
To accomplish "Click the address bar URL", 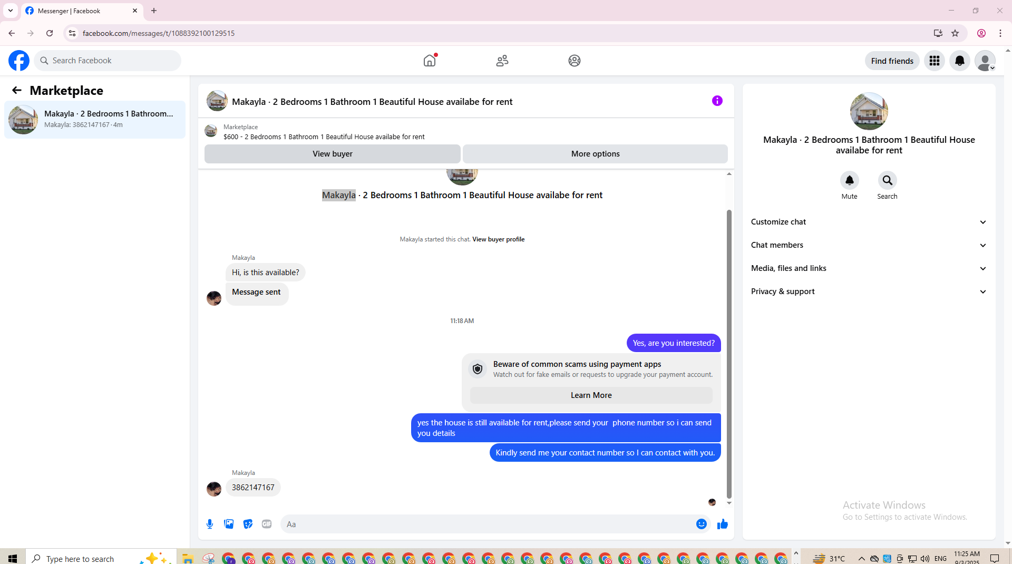I will tap(159, 33).
